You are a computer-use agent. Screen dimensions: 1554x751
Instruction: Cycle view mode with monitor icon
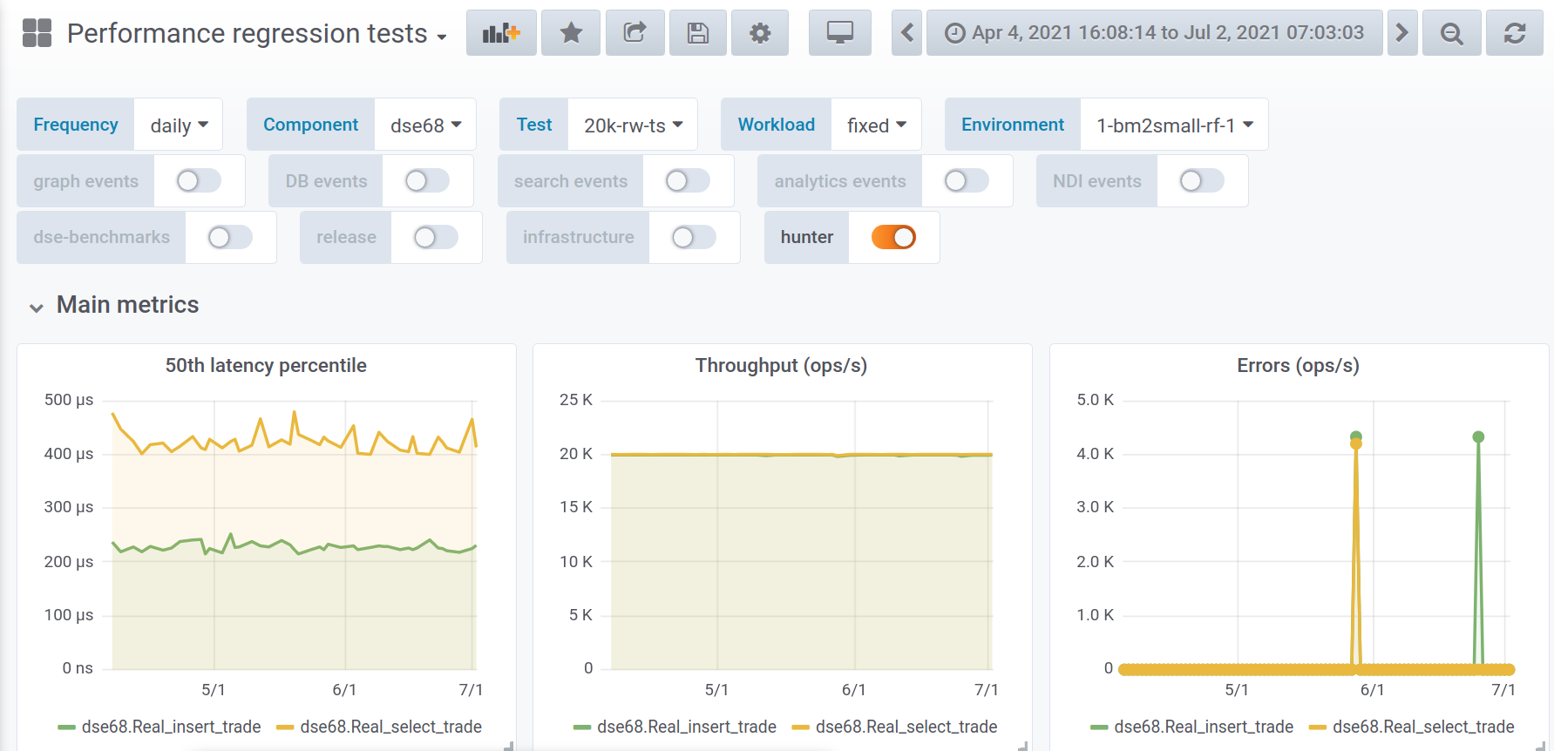[840, 33]
